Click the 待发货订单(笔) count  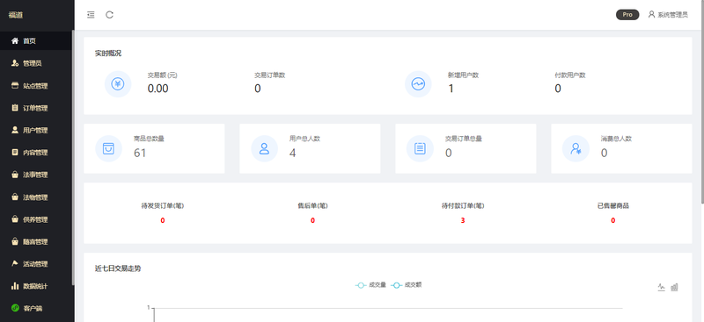click(163, 220)
